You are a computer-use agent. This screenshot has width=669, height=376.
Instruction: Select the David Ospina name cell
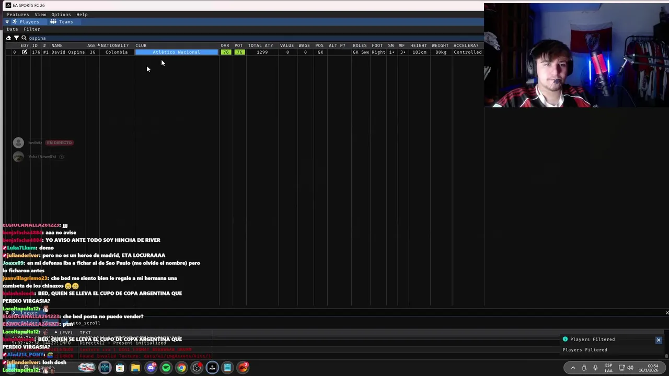[x=68, y=52]
